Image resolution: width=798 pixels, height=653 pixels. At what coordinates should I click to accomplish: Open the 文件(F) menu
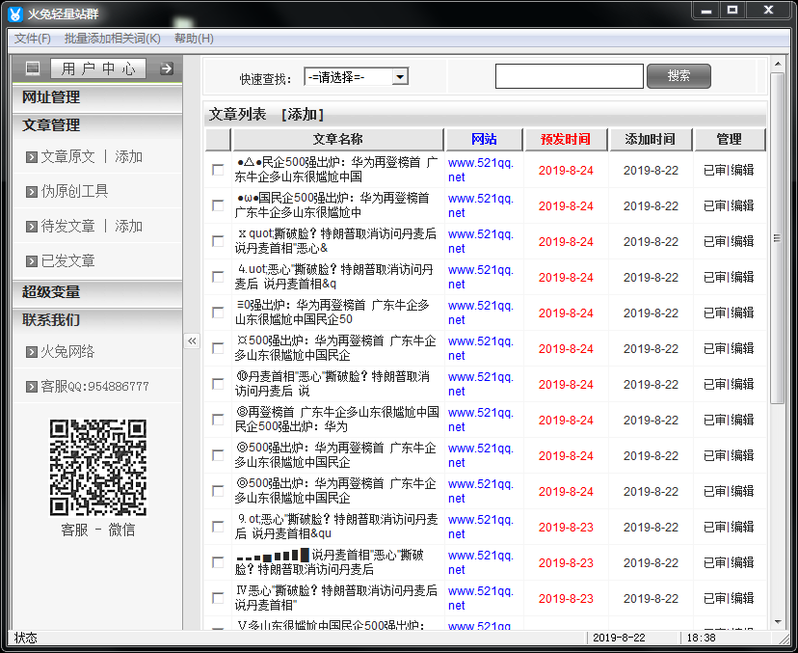(x=32, y=38)
